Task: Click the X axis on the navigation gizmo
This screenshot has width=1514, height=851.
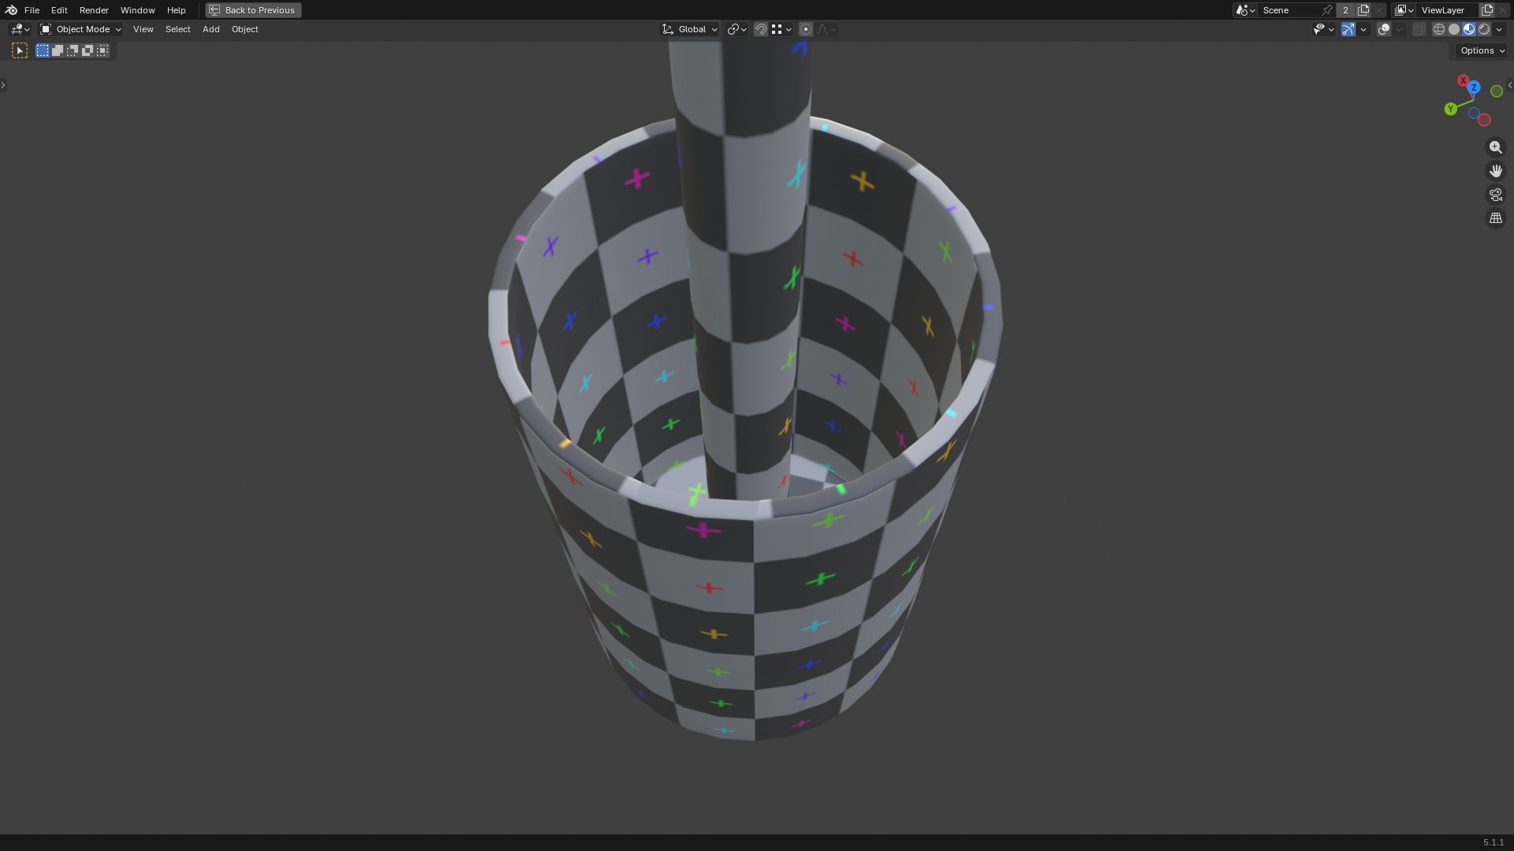Action: coord(1463,80)
